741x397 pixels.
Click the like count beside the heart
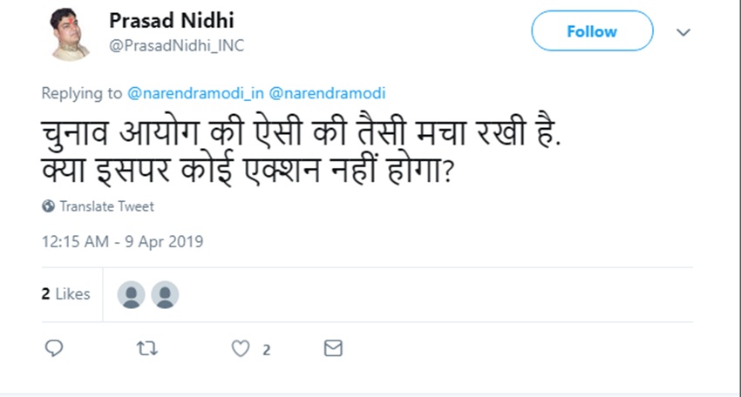tap(266, 350)
